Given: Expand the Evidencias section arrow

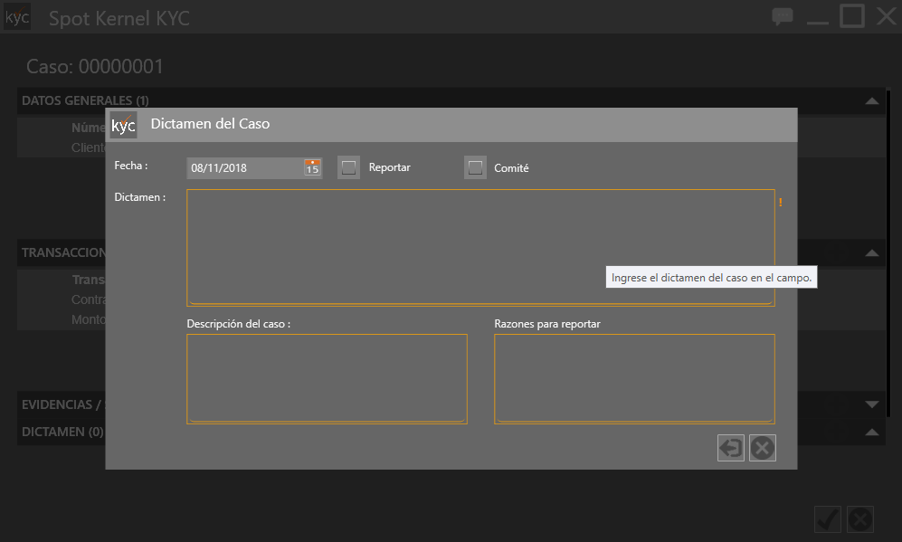Looking at the screenshot, I should [871, 404].
